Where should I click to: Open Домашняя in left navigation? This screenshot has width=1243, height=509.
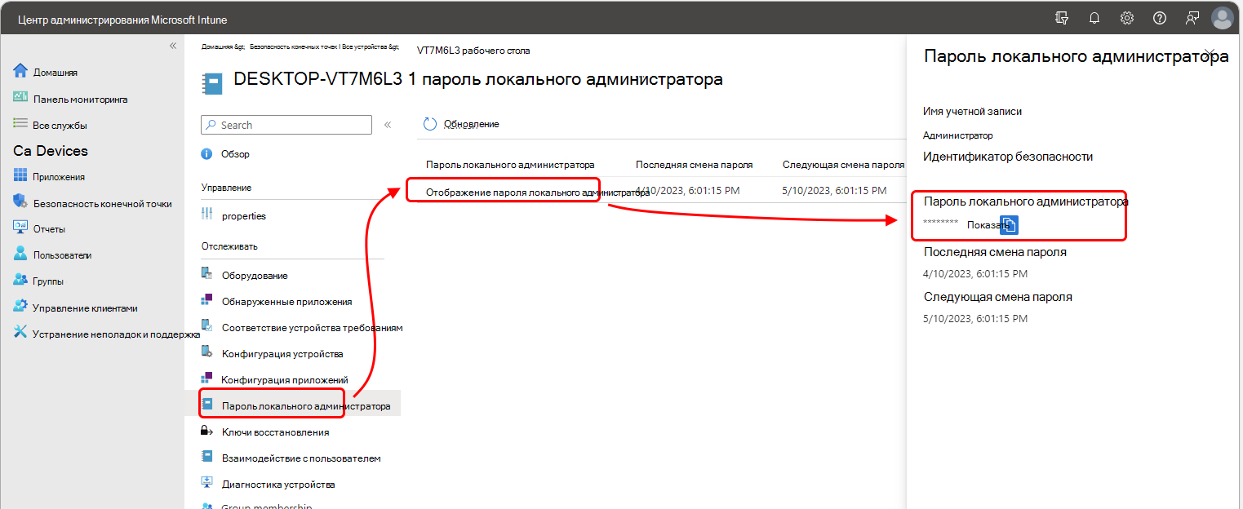click(55, 73)
